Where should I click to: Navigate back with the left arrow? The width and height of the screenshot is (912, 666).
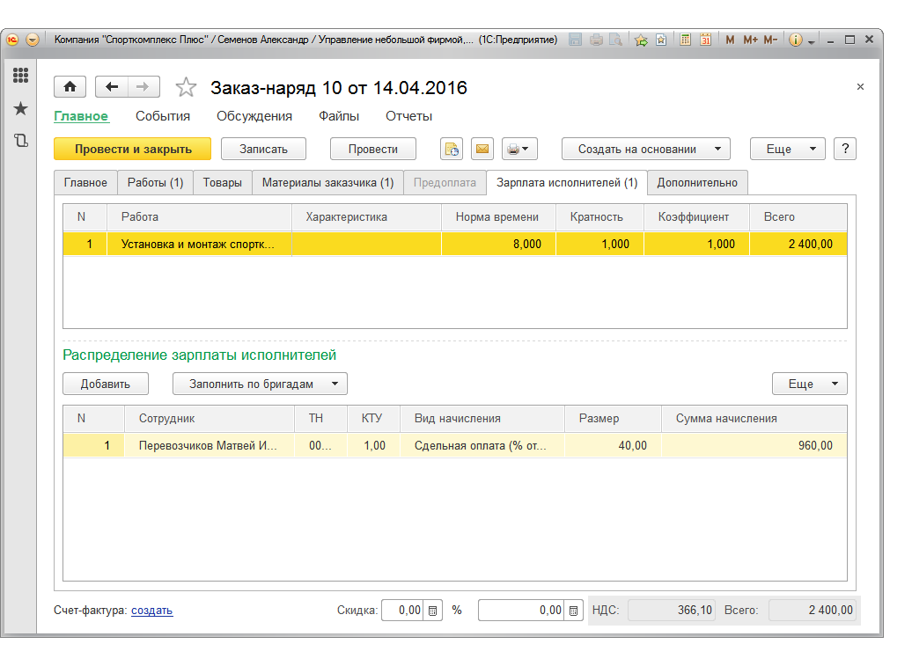click(x=112, y=87)
